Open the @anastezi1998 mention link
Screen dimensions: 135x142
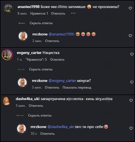(61, 34)
